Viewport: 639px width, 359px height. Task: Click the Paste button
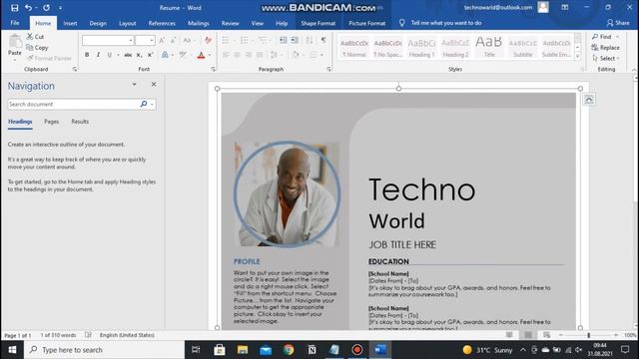pyautogui.click(x=15, y=46)
